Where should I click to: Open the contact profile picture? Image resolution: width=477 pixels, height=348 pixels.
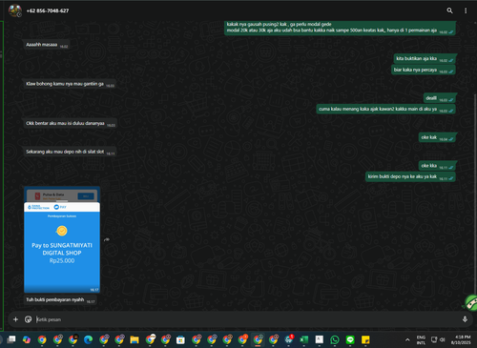(x=14, y=10)
